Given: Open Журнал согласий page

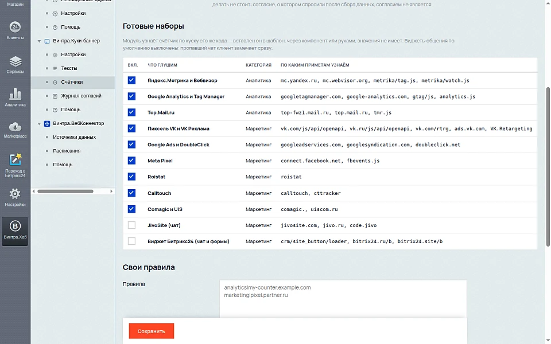Looking at the screenshot, I should point(81,96).
